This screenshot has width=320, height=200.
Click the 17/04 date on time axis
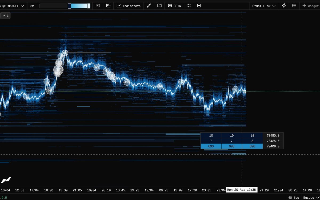(x=34, y=190)
